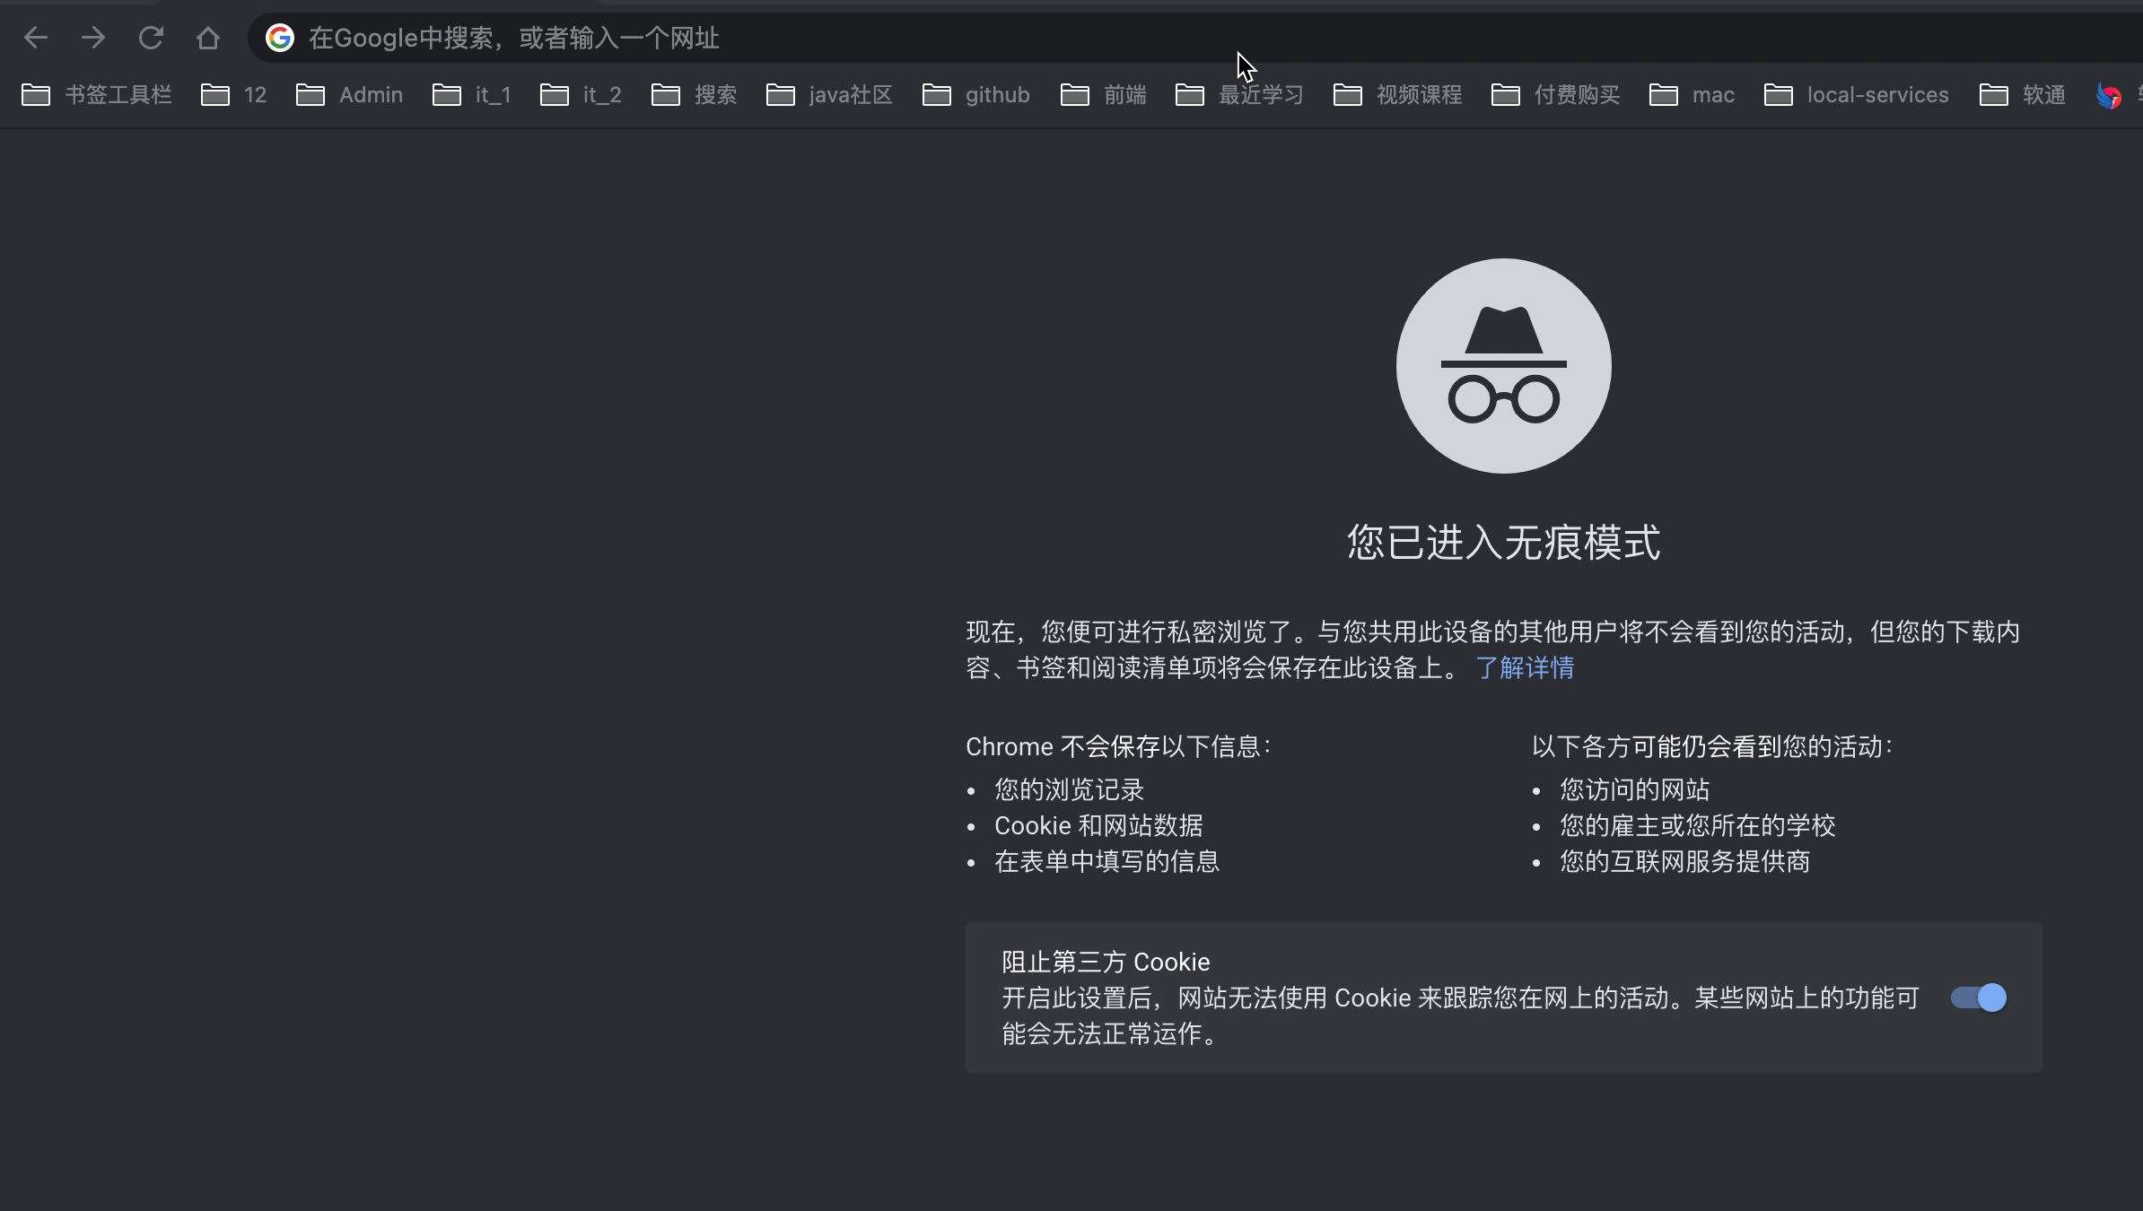Click the forward navigation arrow

[93, 37]
